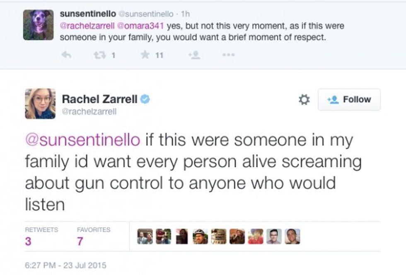Follow Rachel Zarrell
This screenshot has height=275, width=406.
[349, 100]
